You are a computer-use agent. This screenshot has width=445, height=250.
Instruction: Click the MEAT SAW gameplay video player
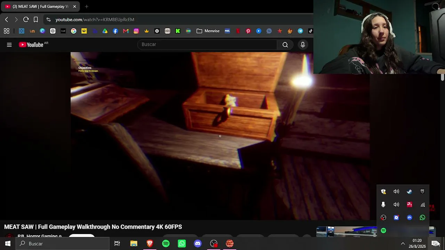[220, 136]
